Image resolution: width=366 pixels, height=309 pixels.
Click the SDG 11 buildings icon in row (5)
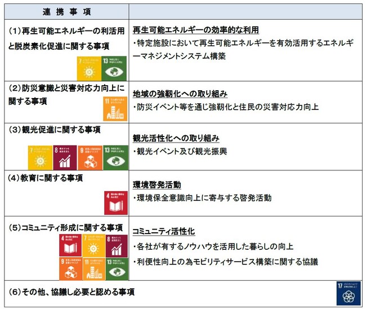[x=94, y=269]
